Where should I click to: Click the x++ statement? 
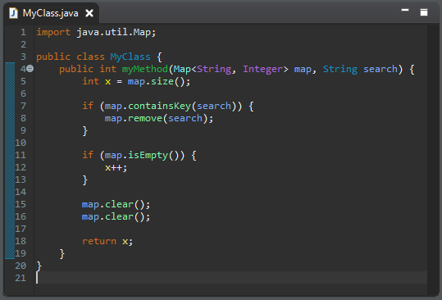116,167
